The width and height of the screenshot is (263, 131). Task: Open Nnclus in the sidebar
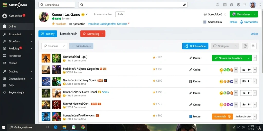click(13, 63)
